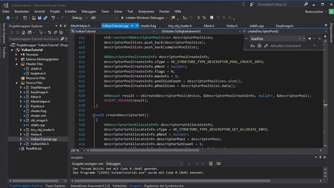Click the Open File folder toolbar icon

pos(34,18)
